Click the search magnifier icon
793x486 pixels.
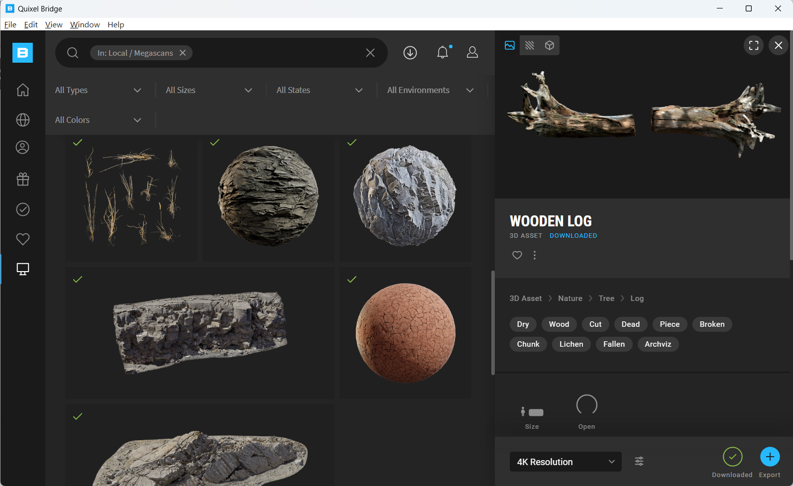tap(73, 53)
